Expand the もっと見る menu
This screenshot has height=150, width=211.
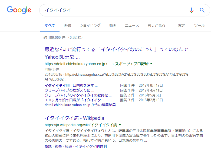click(156, 25)
